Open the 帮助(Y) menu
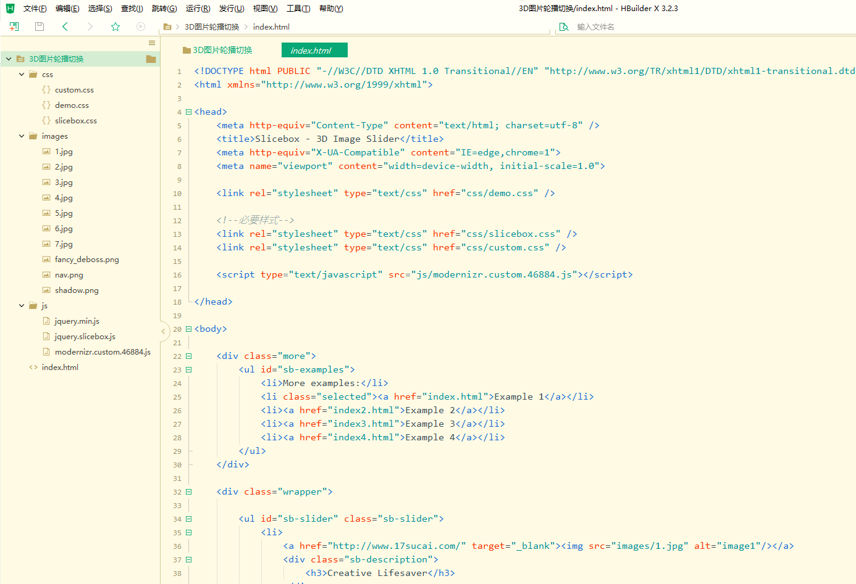The height and width of the screenshot is (584, 856). tap(331, 9)
